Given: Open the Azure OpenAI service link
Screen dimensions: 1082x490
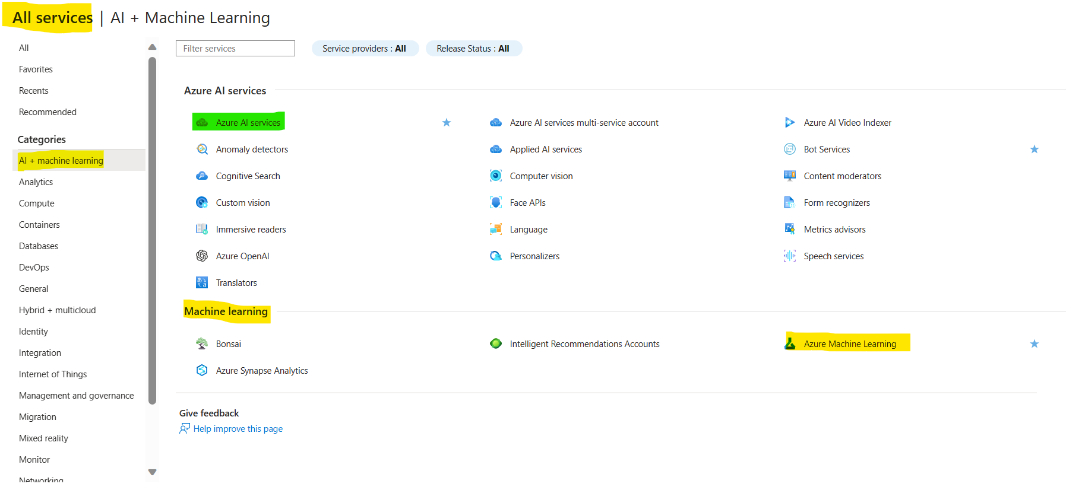Looking at the screenshot, I should [x=242, y=256].
